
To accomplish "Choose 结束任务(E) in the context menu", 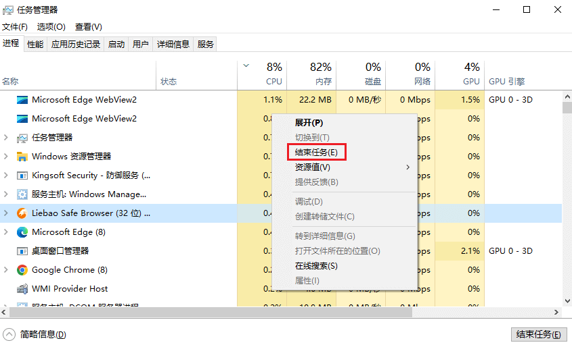I will (345, 152).
